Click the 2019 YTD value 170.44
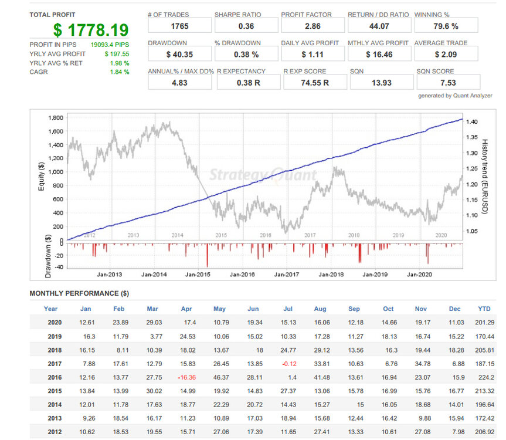 click(485, 336)
